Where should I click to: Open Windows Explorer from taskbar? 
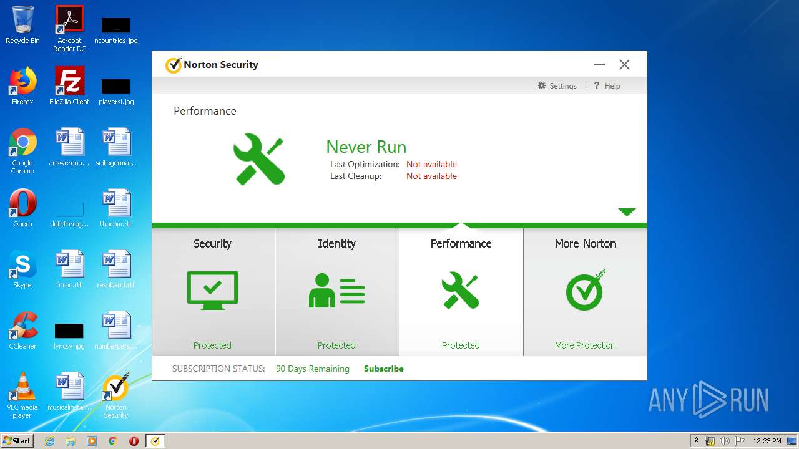tap(71, 441)
